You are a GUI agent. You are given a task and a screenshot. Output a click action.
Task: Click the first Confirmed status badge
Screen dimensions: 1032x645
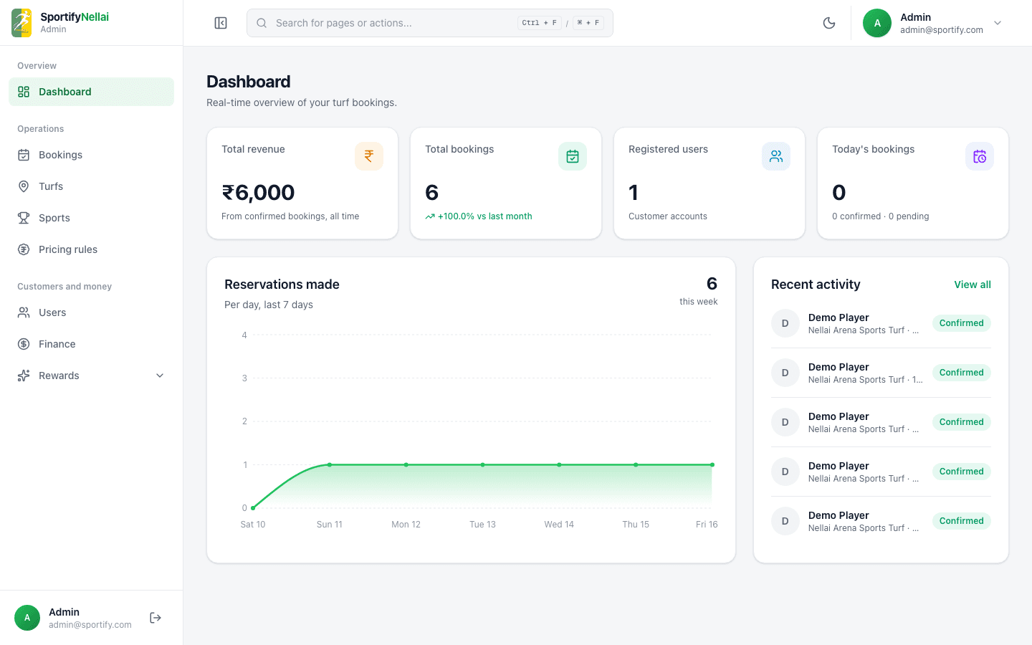pyautogui.click(x=962, y=323)
